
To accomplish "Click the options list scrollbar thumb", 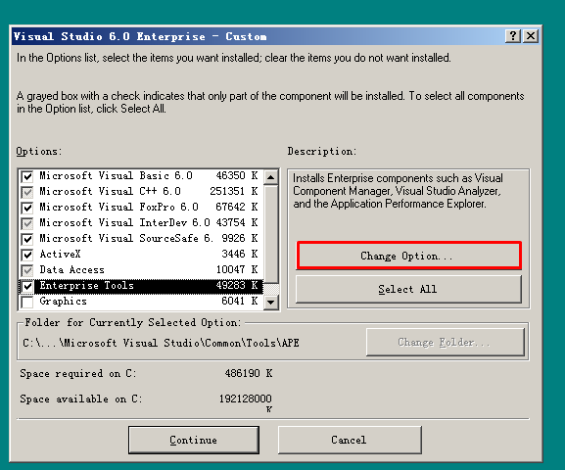I will [270, 234].
